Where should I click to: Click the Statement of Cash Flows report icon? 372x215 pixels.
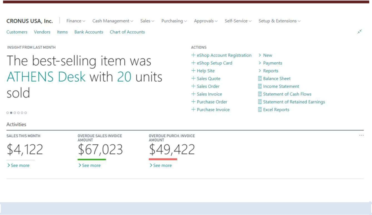coord(260,94)
